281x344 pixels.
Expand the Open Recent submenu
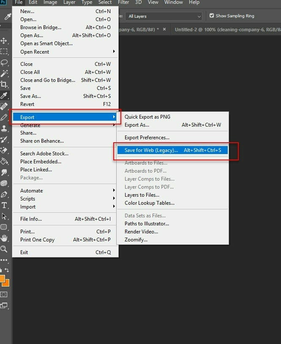(x=65, y=52)
